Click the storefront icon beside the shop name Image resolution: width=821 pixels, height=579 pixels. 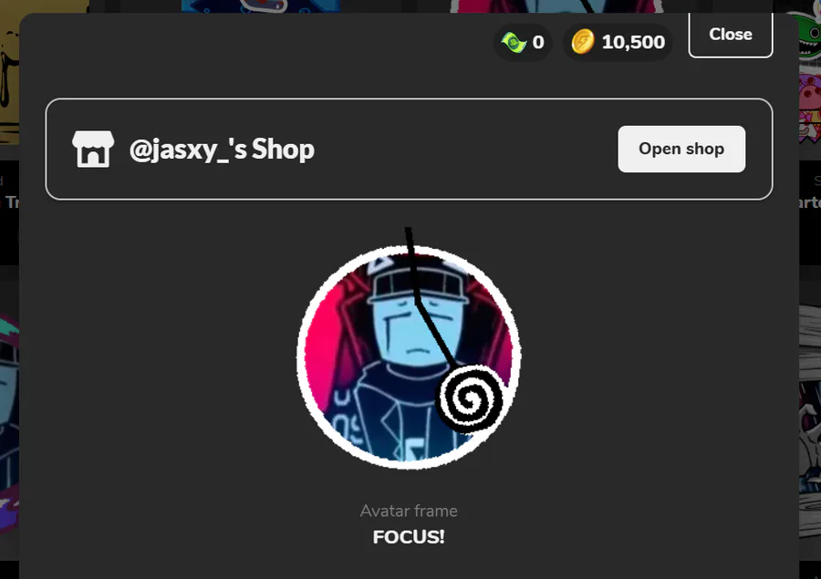(x=93, y=150)
